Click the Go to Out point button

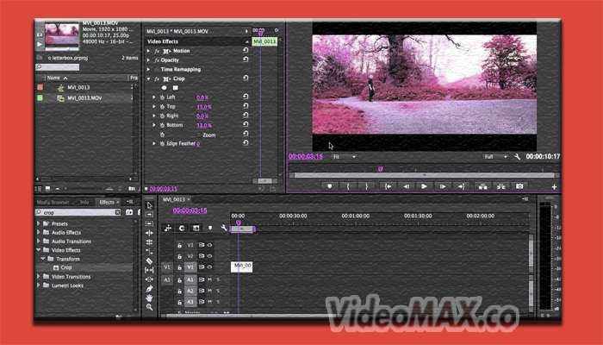click(461, 186)
